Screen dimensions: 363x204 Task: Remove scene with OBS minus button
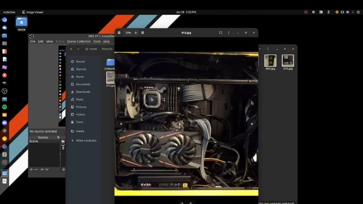click(36, 169)
